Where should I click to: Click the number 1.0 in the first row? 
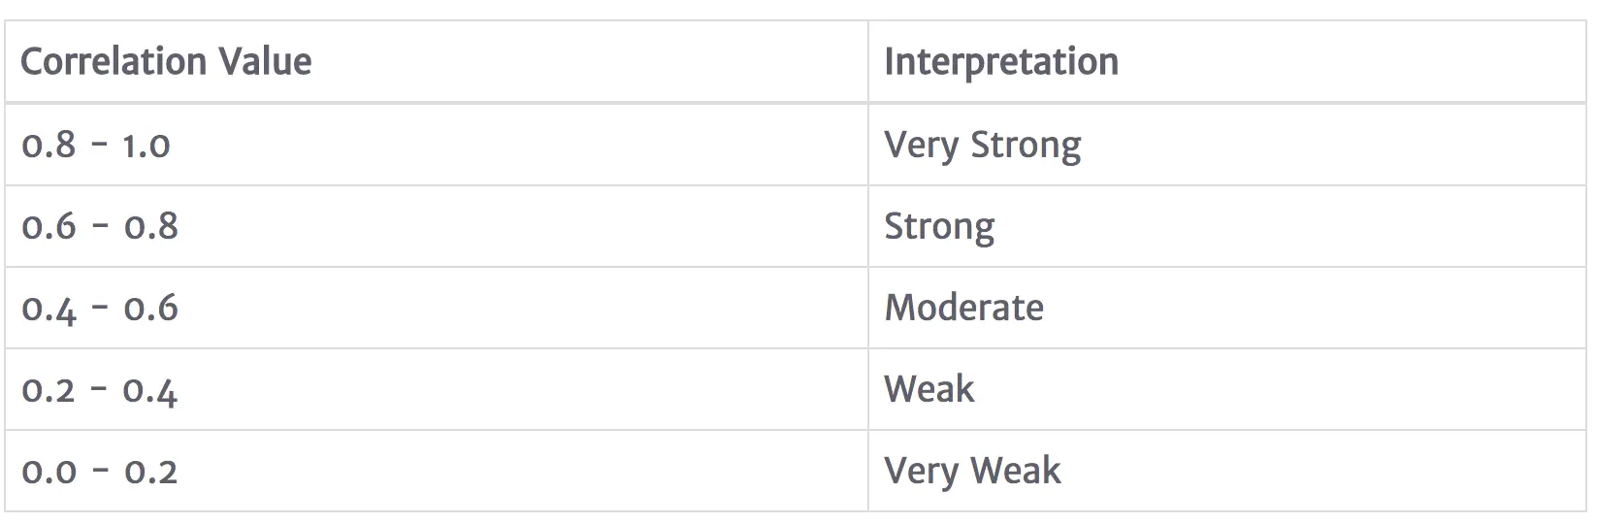[x=147, y=146]
